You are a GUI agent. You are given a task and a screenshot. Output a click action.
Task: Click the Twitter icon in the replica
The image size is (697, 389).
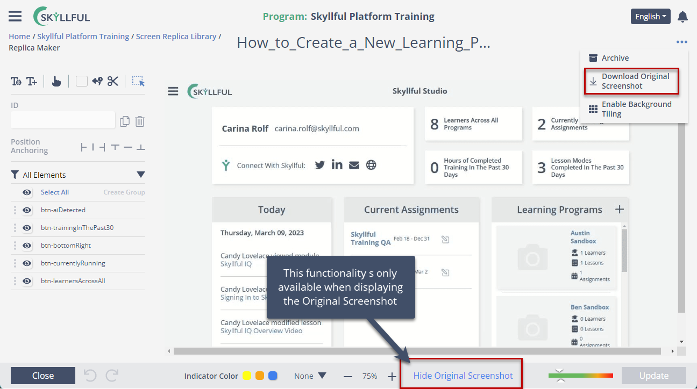click(x=320, y=165)
